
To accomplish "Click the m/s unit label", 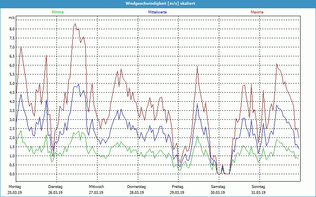I will (11, 18).
